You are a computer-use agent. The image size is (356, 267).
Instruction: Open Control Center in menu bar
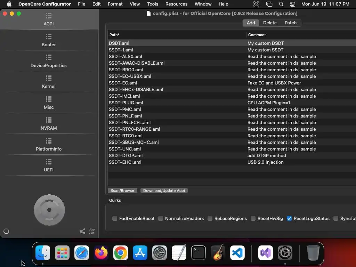pyautogui.click(x=293, y=4)
